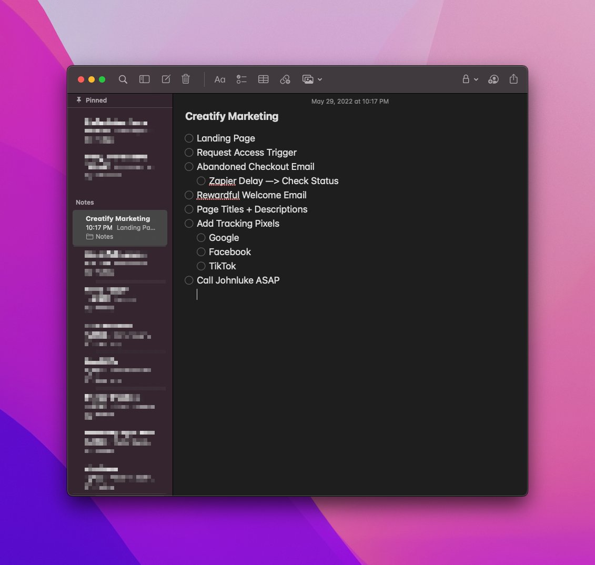Click the lock note icon
Image resolution: width=595 pixels, height=565 pixels.
point(466,79)
